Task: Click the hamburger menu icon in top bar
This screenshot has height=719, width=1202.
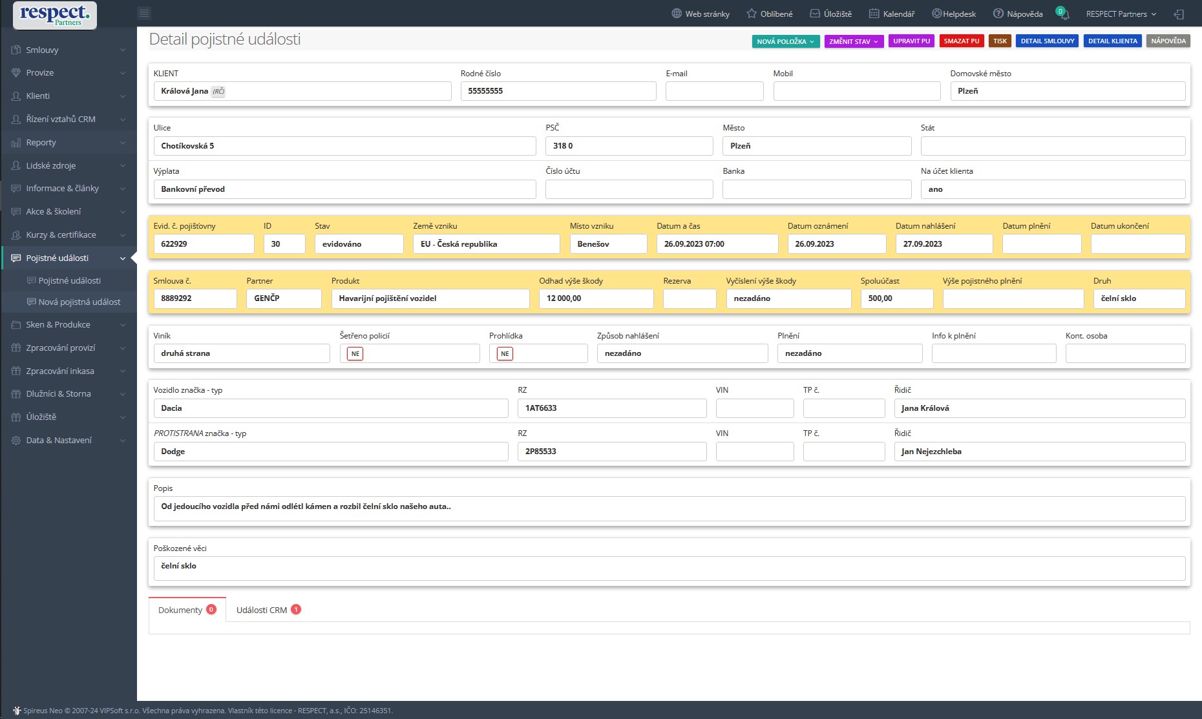Action: click(x=144, y=14)
